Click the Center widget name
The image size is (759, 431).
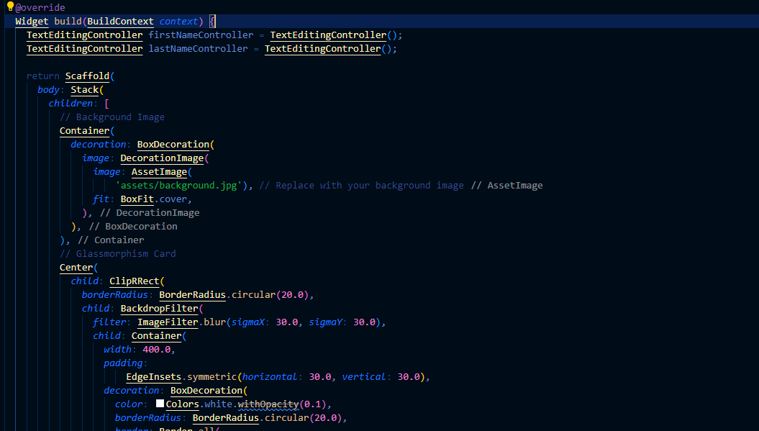[76, 268]
